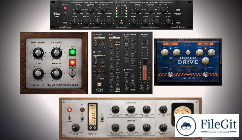Click the green square button beside Preamp
The width and height of the screenshot is (242, 140).
click(x=104, y=34)
